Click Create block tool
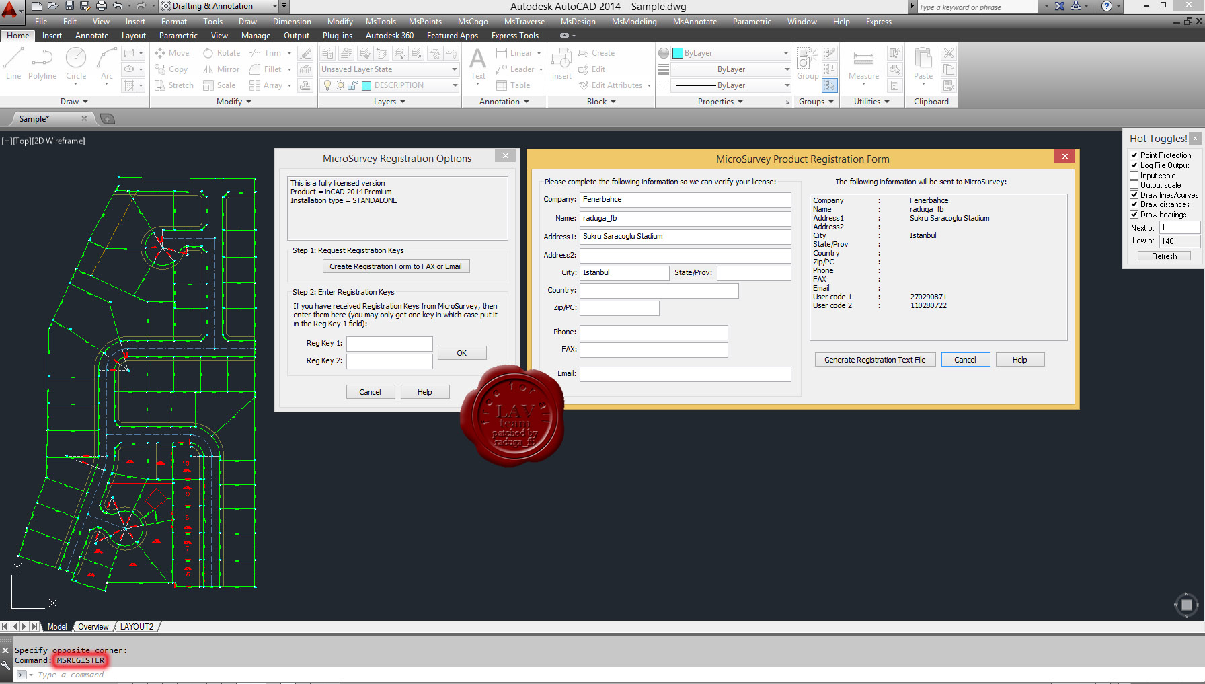 (x=596, y=53)
